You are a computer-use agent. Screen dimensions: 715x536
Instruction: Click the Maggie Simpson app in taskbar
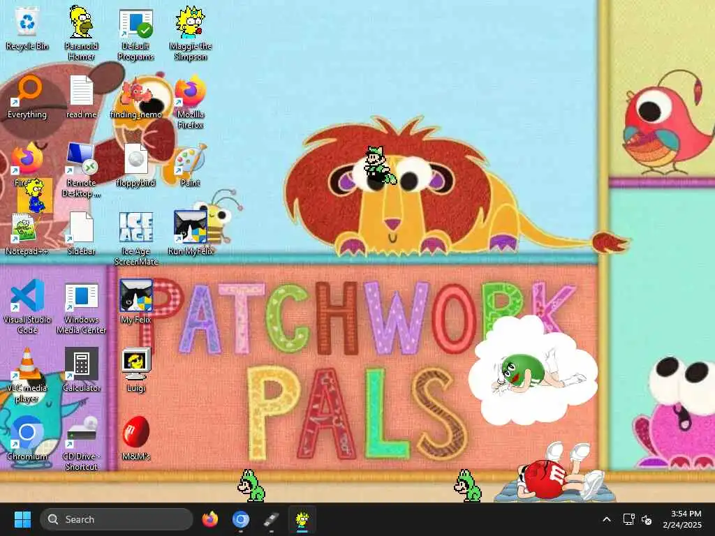click(302, 519)
